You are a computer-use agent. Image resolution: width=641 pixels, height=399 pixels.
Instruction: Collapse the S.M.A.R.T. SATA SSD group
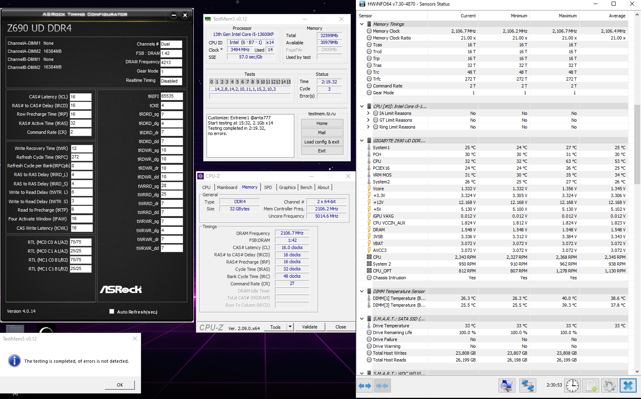click(362, 319)
